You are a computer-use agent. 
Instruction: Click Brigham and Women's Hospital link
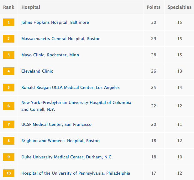[x=60, y=141]
